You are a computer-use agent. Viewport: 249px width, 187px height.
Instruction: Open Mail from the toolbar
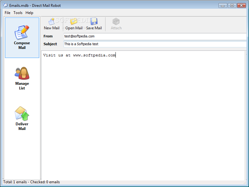[74, 24]
